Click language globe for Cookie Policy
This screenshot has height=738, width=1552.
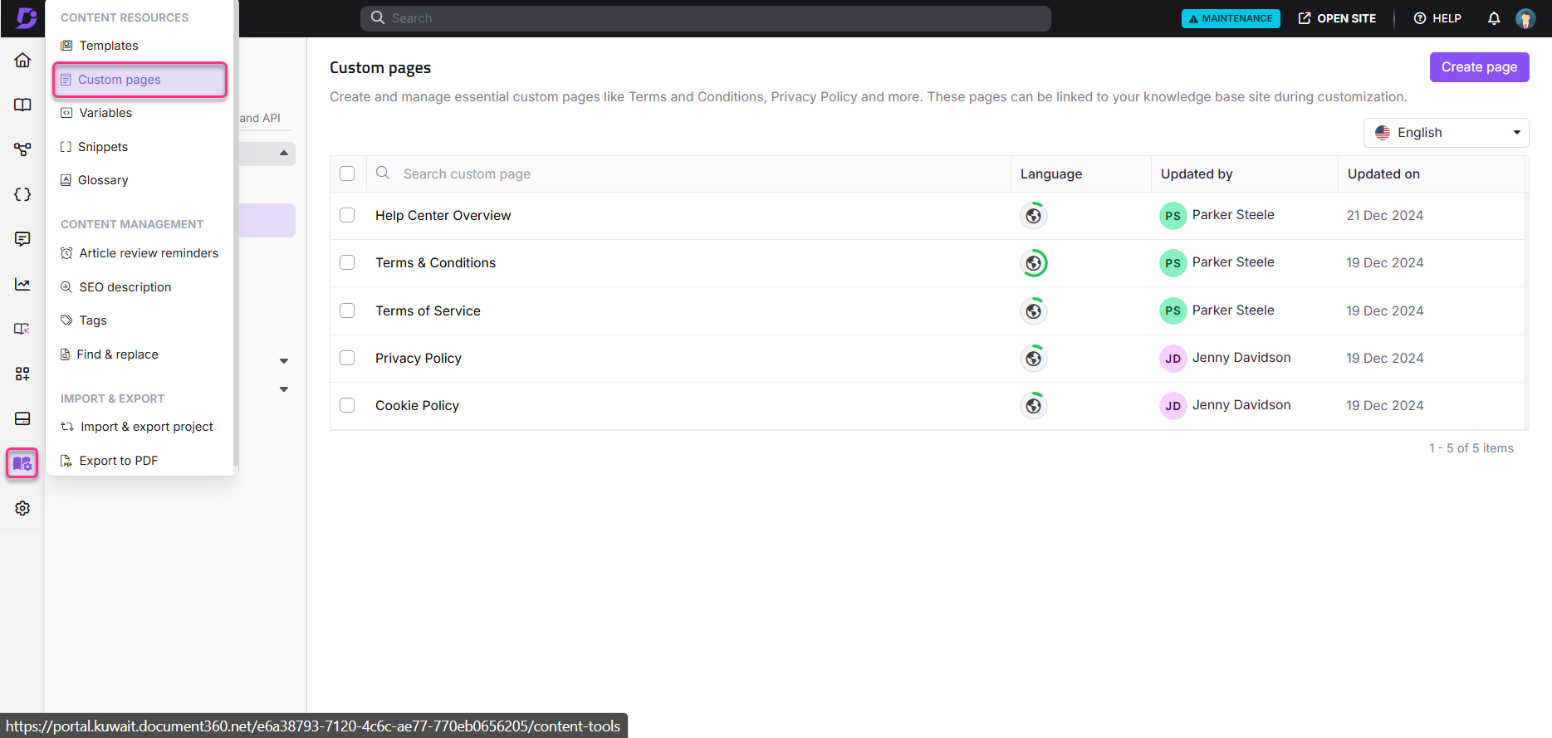(1034, 405)
